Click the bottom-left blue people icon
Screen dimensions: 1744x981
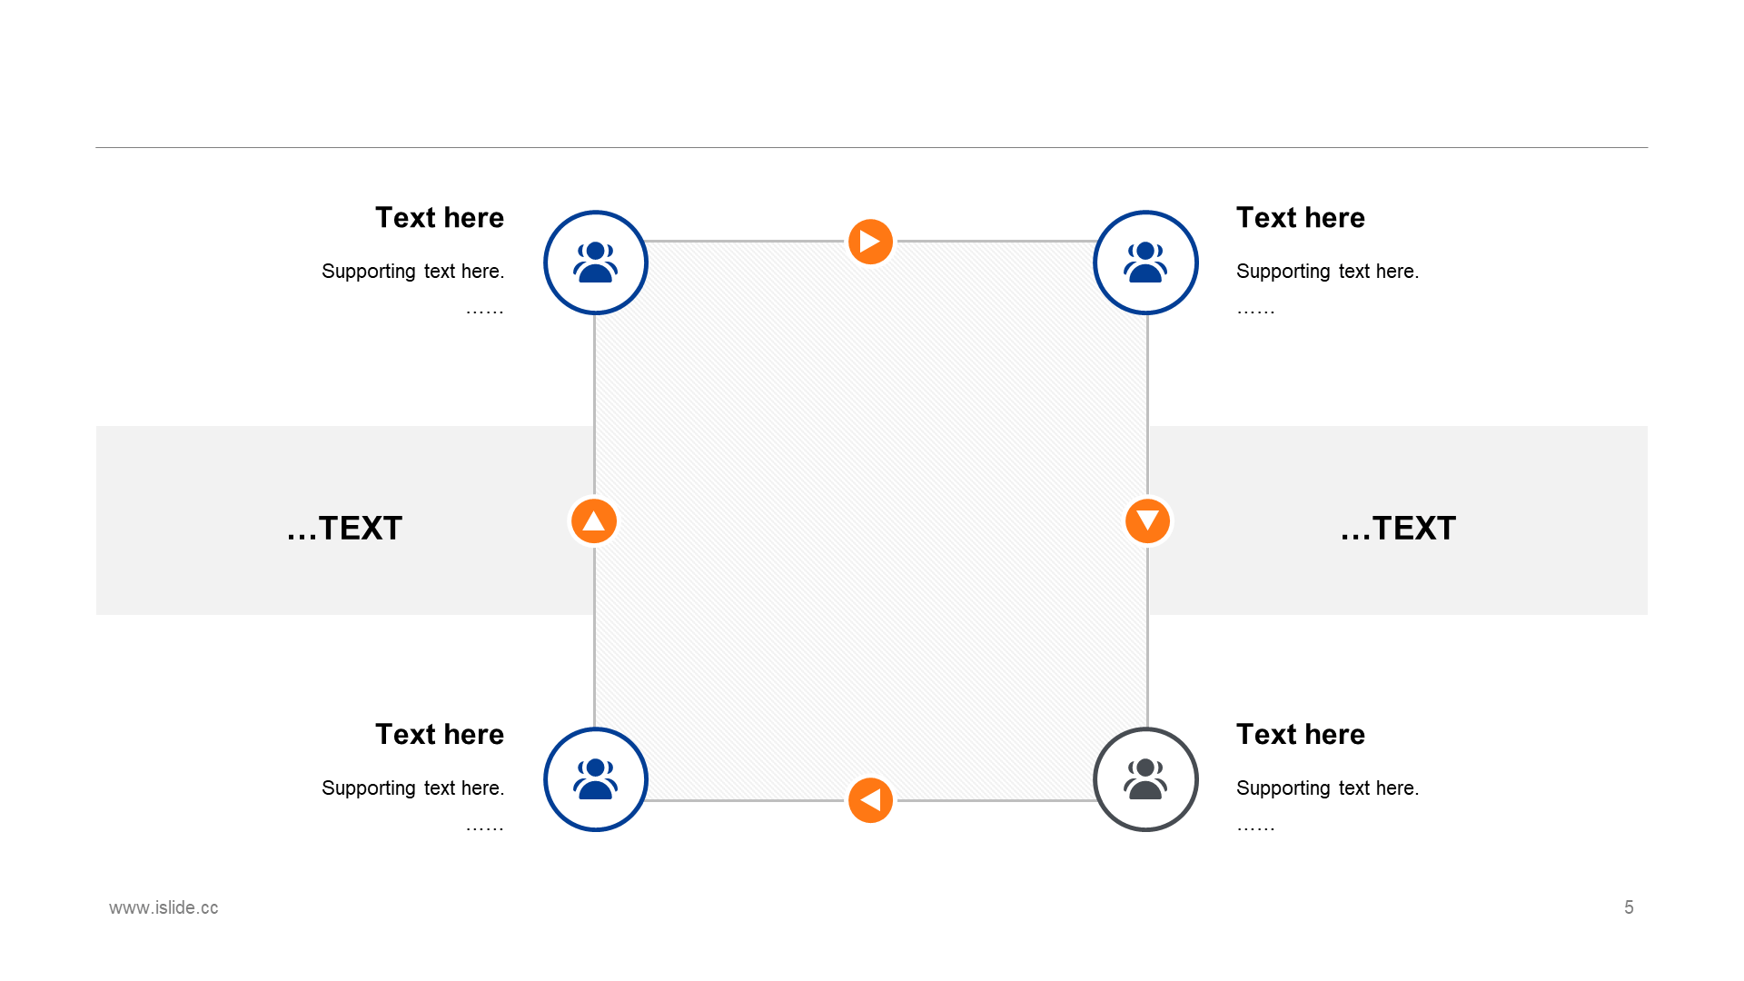click(595, 779)
